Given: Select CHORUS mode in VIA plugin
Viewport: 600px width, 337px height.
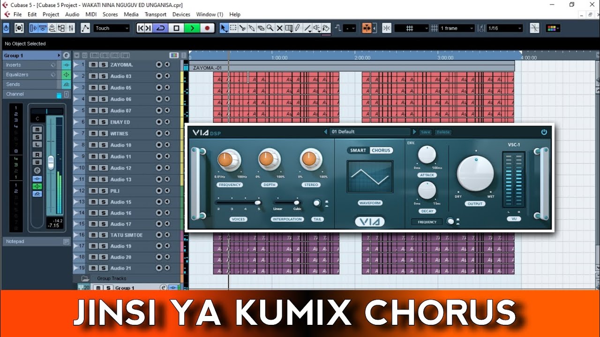Looking at the screenshot, I should coord(381,150).
